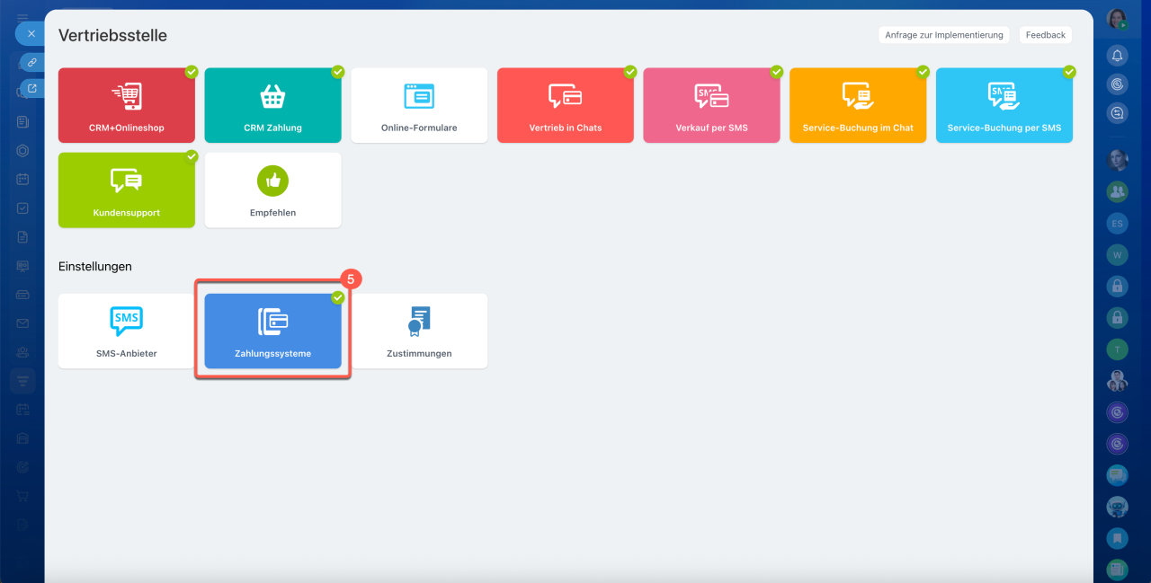Open the ES contact avatar in sidebar
This screenshot has width=1151, height=583.
[x=1117, y=223]
